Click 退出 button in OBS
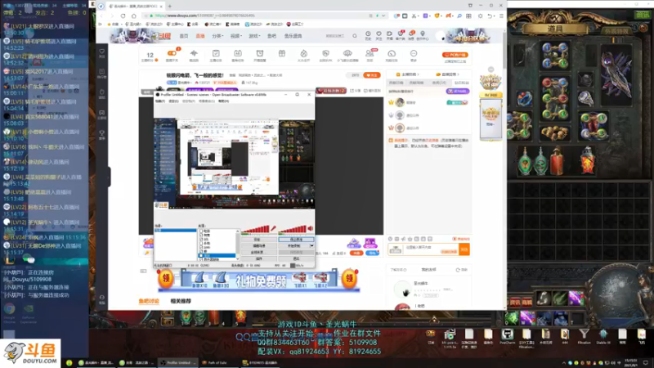 click(296, 258)
